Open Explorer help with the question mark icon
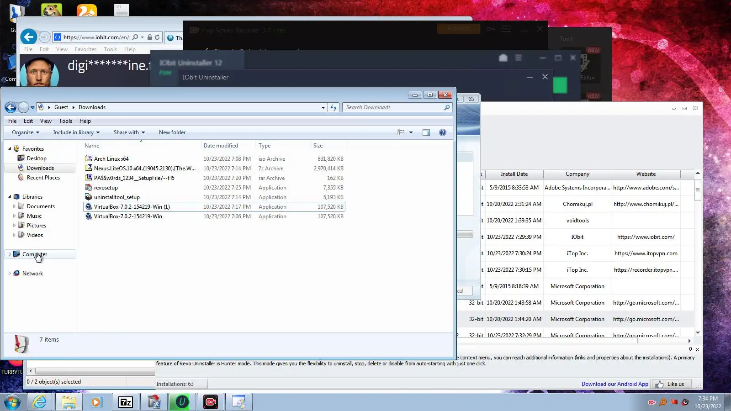This screenshot has width=731, height=411. (442, 132)
